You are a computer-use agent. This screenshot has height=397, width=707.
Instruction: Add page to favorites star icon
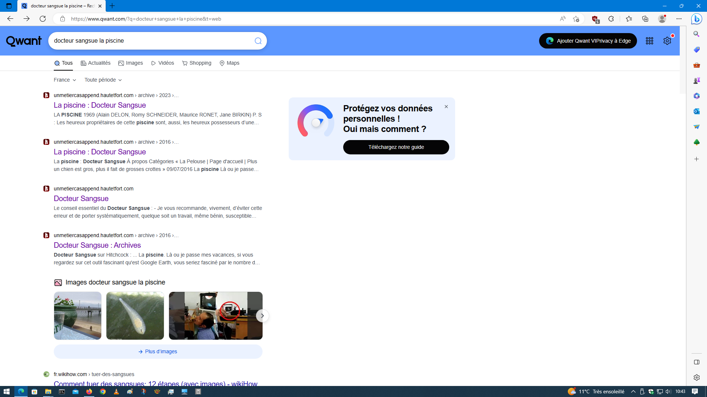[576, 19]
